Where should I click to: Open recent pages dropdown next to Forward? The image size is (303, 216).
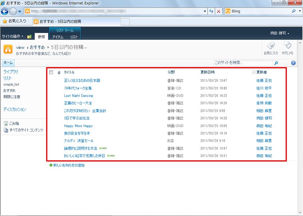[x=20, y=11]
